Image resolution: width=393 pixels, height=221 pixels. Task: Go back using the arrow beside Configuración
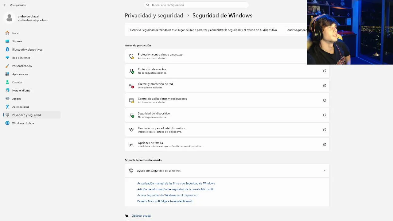[5, 5]
